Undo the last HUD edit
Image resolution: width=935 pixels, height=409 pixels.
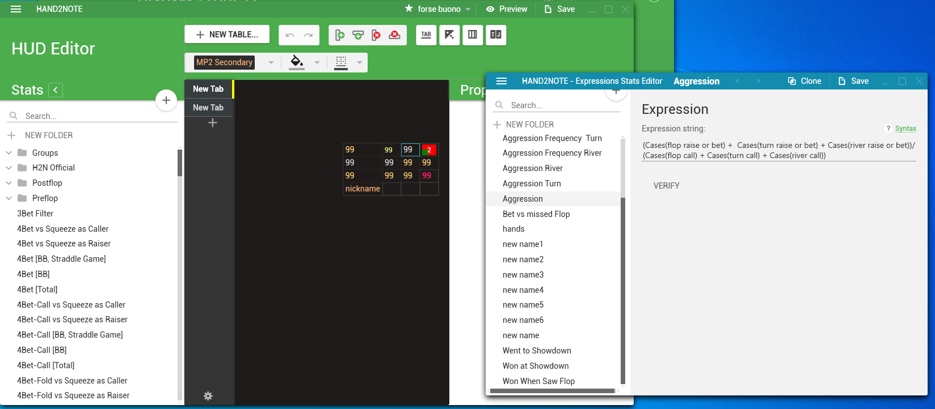[x=290, y=35]
